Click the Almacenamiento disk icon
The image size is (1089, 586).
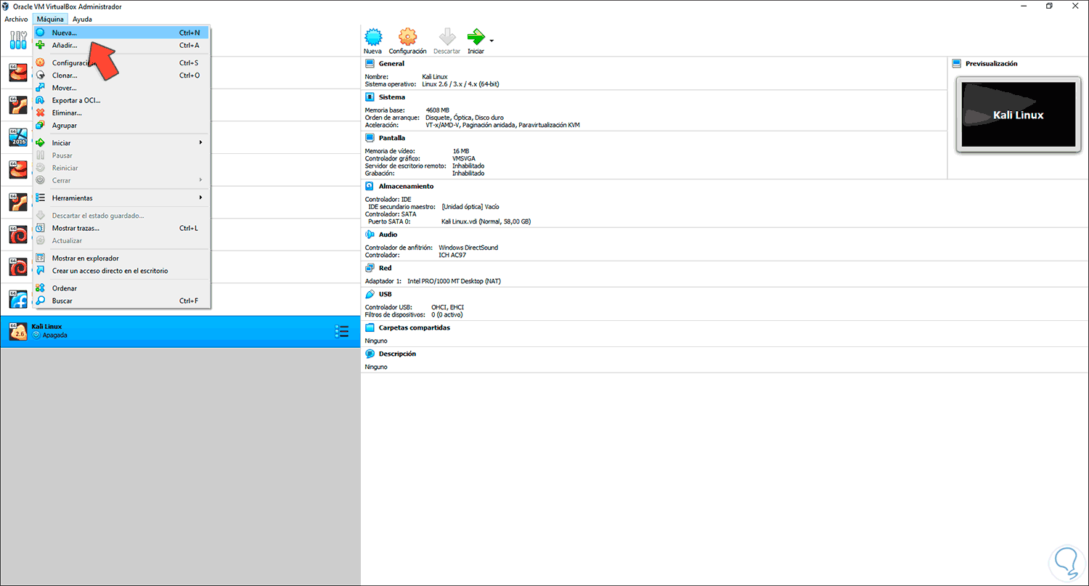370,186
